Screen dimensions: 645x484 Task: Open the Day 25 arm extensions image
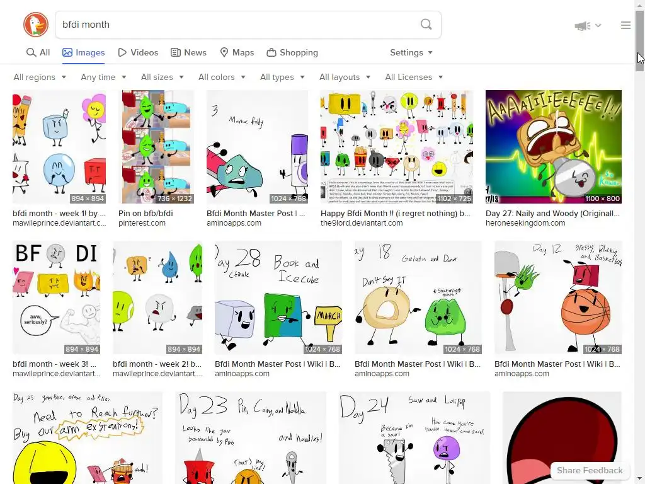coord(88,438)
